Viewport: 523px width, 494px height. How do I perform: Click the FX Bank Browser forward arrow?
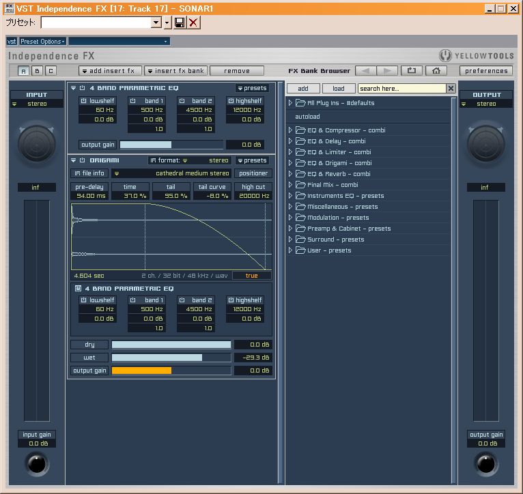coord(387,71)
